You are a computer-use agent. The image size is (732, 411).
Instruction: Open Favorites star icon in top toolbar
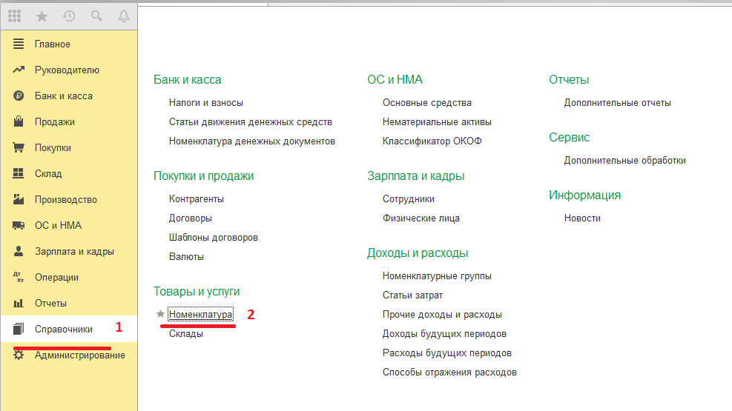pos(42,16)
